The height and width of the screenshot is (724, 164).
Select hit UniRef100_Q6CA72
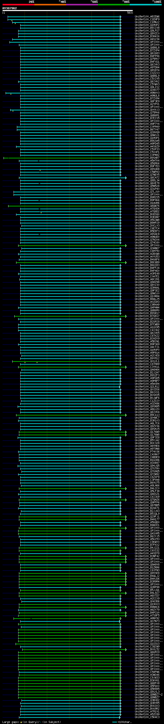coord(147,178)
